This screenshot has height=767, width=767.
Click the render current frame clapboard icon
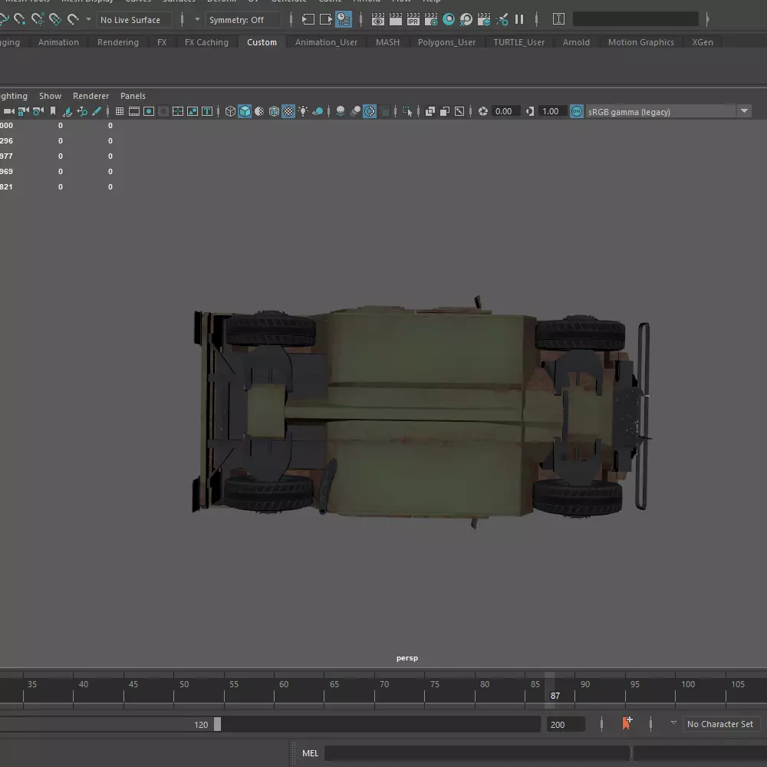395,19
